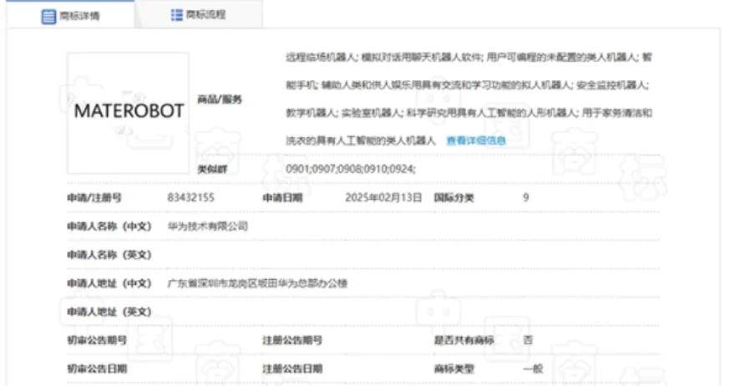
Task: Click the 申请人地址（中文） label
Action: [109, 283]
